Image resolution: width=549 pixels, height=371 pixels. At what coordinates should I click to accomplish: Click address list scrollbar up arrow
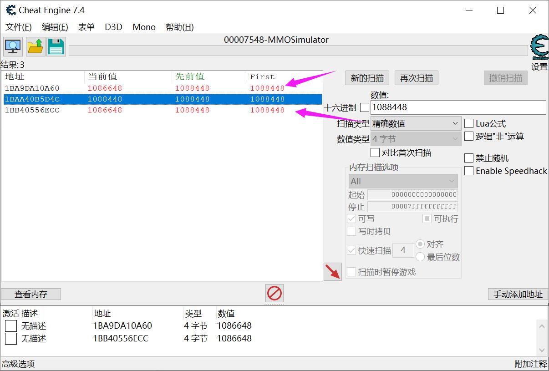point(542,326)
